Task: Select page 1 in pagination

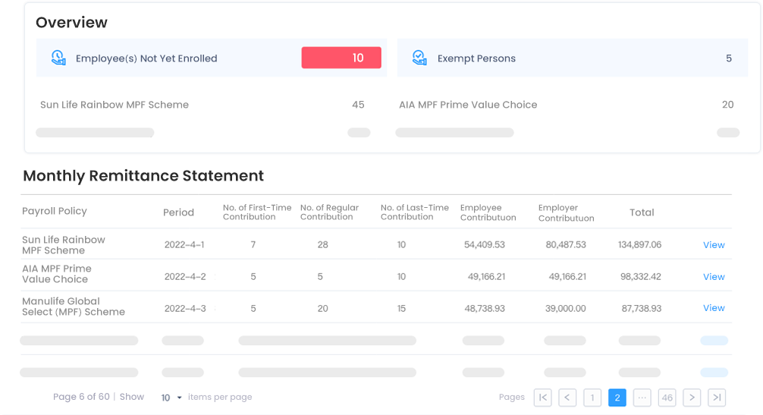Action: click(592, 398)
